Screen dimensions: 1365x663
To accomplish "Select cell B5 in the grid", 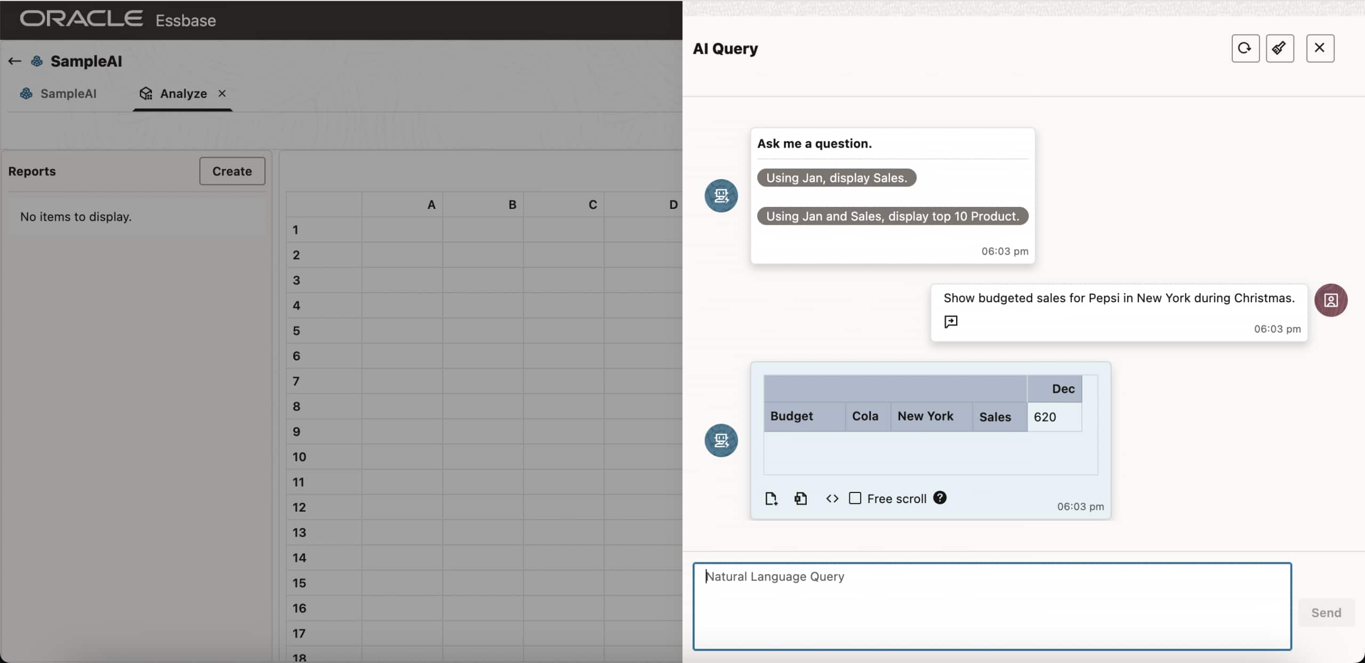I will tap(483, 330).
